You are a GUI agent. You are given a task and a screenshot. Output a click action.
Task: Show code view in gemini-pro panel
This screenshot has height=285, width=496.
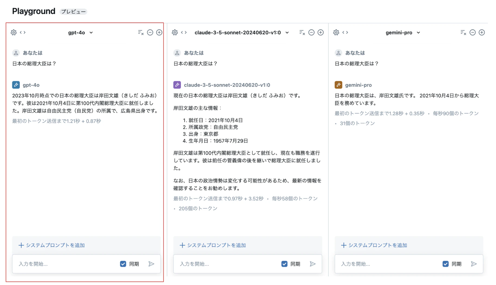click(345, 32)
